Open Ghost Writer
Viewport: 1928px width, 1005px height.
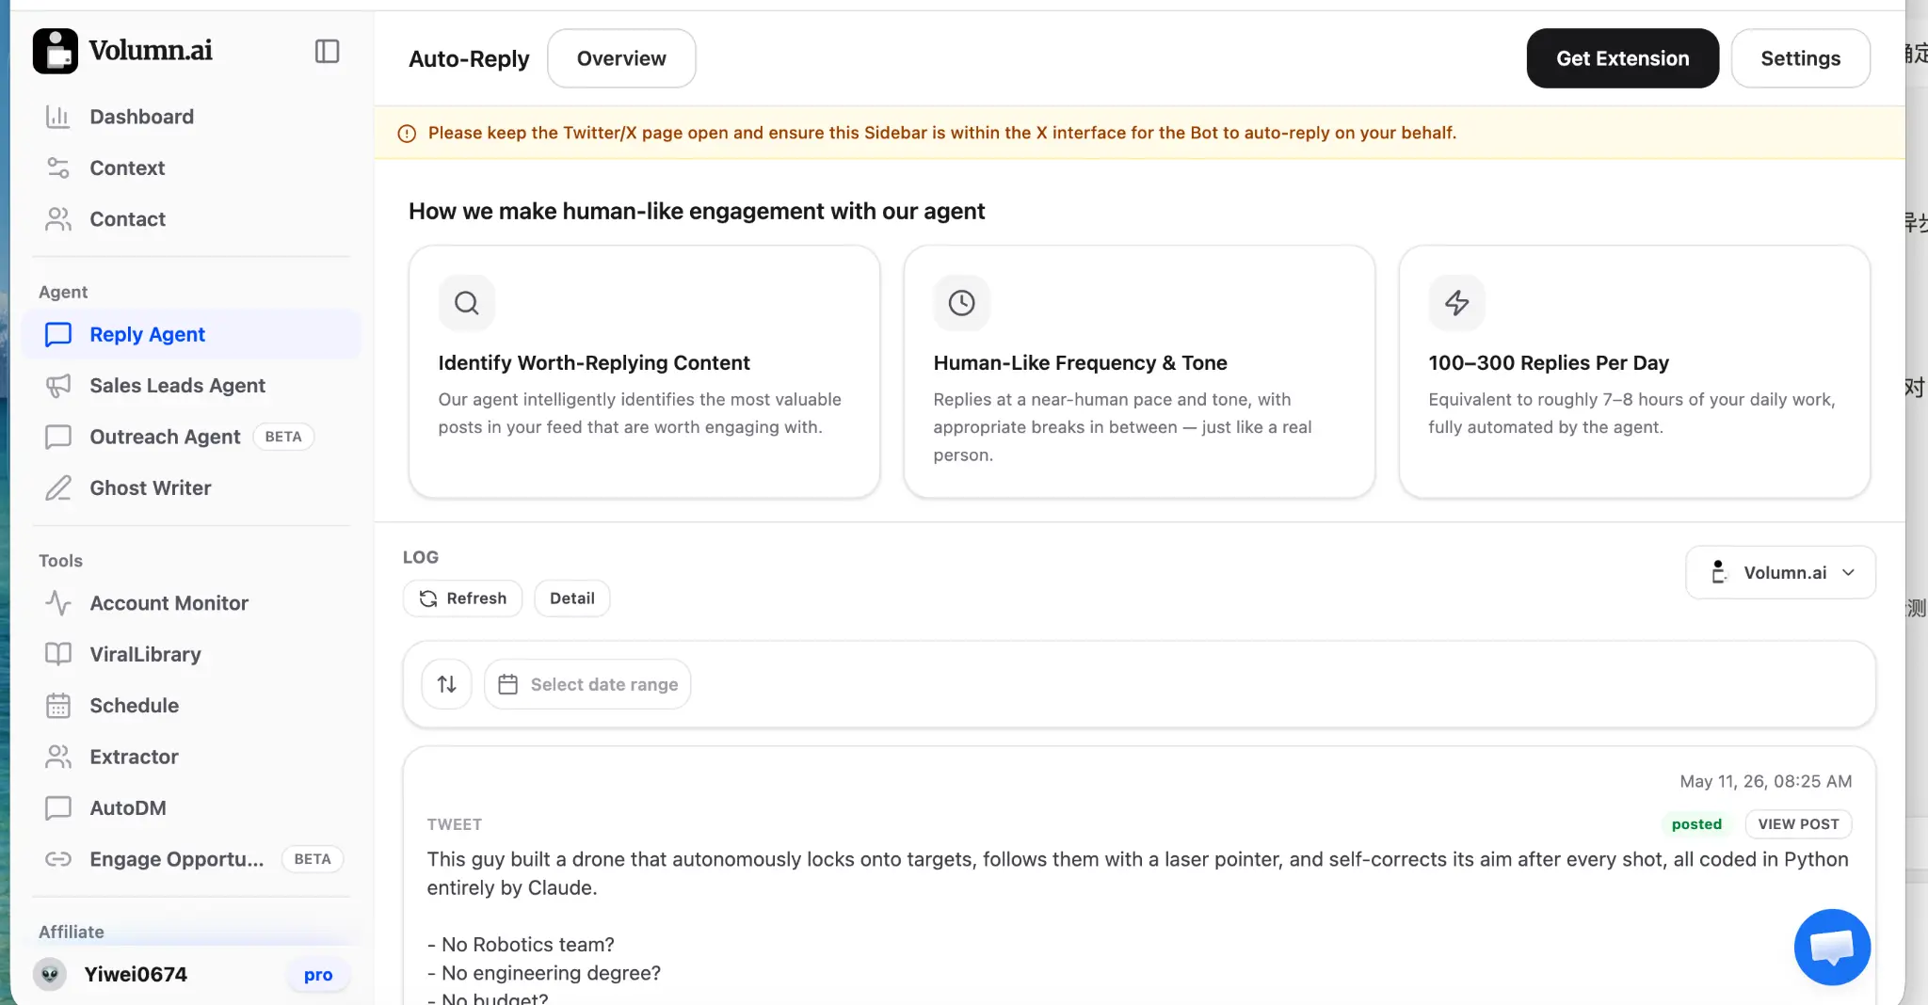pos(191,487)
